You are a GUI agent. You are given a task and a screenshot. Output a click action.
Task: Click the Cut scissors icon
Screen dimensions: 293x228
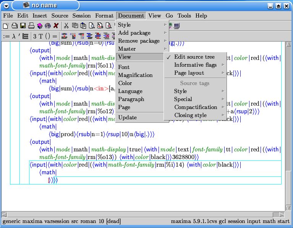pyautogui.click(x=66, y=26)
